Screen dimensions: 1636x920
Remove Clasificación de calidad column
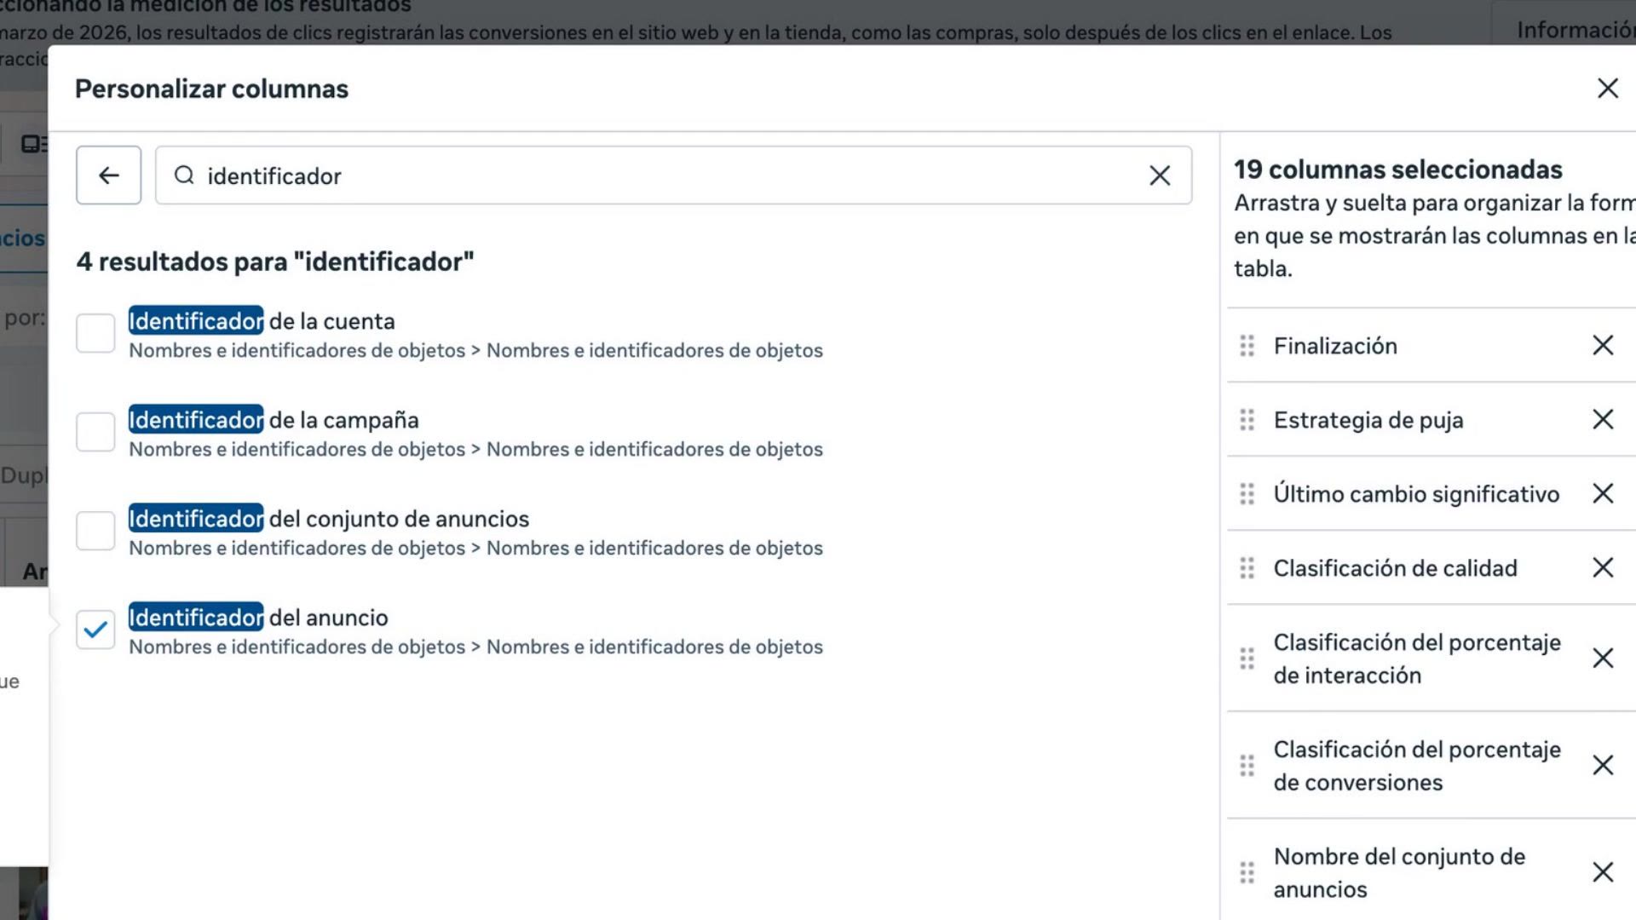[x=1603, y=567]
